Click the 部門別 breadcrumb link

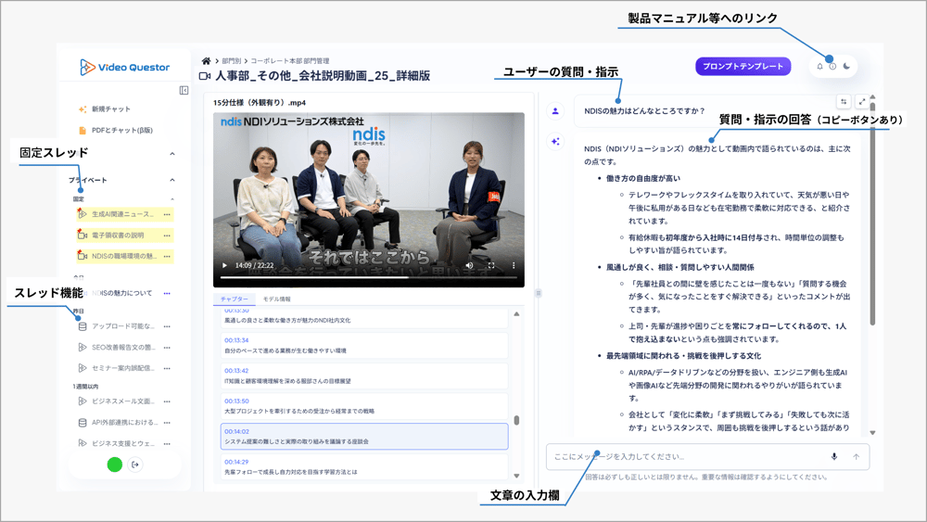(231, 61)
